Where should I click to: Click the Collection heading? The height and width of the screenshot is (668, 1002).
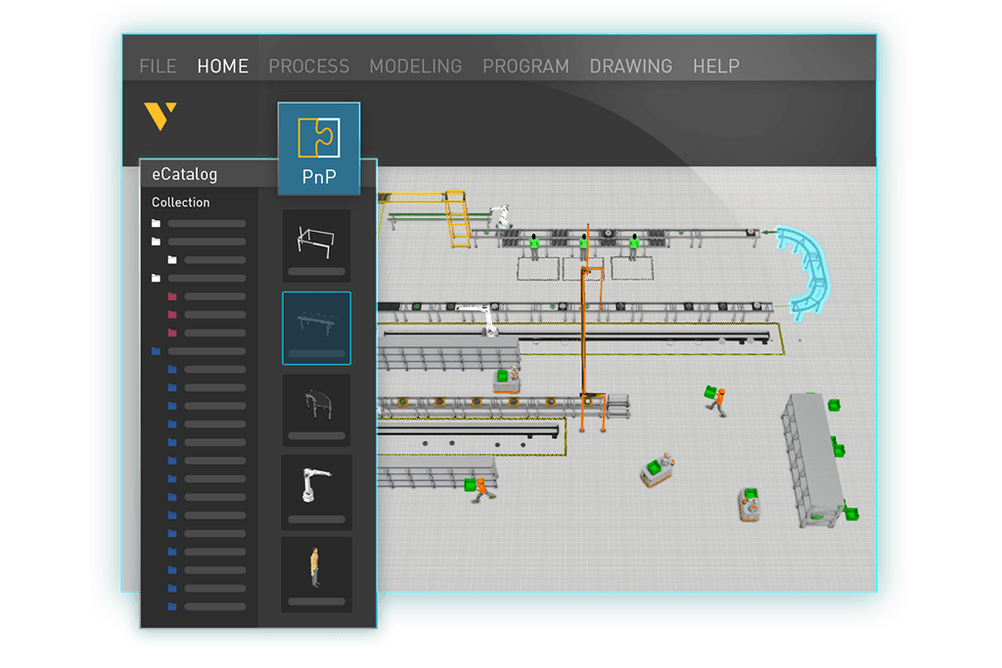pos(180,202)
